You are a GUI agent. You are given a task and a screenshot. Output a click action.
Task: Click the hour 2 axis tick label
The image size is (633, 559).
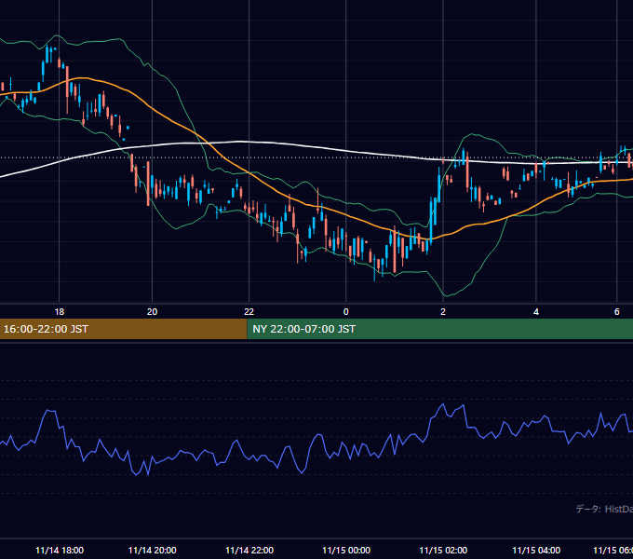(x=443, y=312)
